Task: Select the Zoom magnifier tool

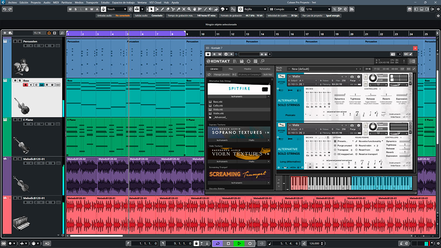Action: point(189,9)
